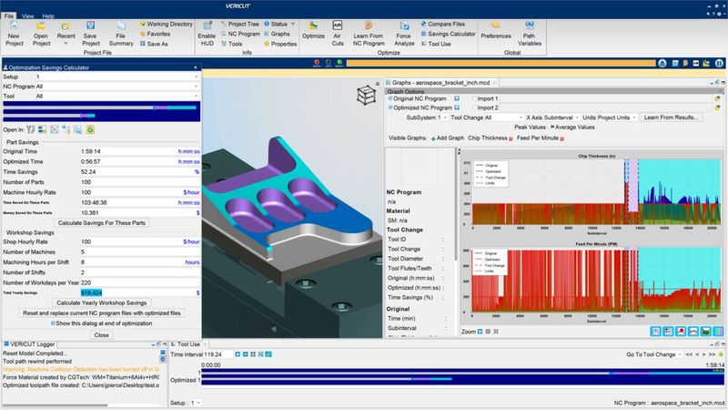Screen dimensions: 728x410
Task: Launch Learn From NC Program
Action: coord(369,34)
